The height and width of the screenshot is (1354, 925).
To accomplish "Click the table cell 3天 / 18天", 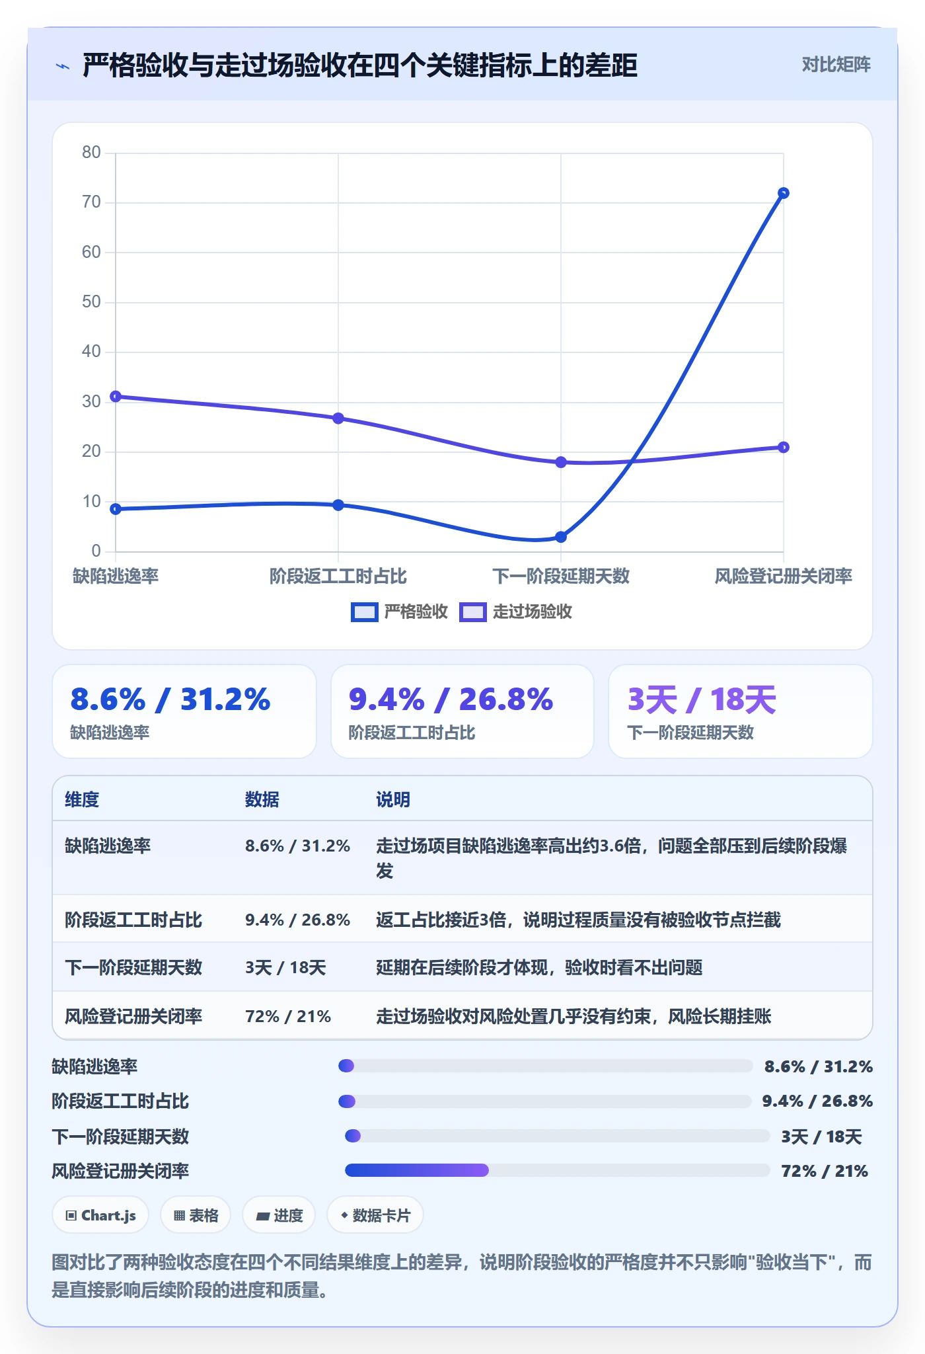I will [285, 967].
